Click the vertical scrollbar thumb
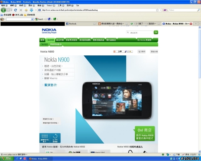The width and height of the screenshot is (201, 161). pyautogui.click(x=200, y=53)
